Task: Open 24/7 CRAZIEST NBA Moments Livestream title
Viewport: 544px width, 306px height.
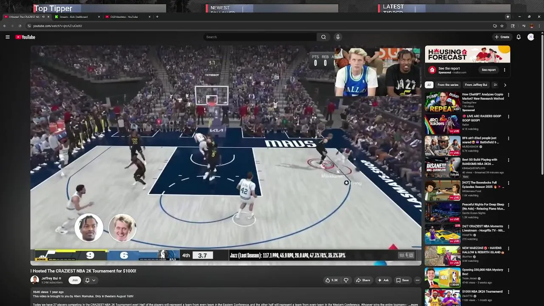Action: click(483, 228)
